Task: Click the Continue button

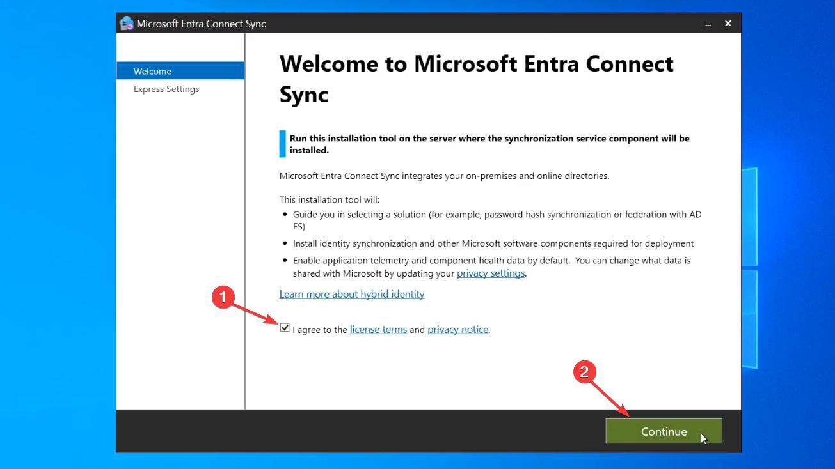Action: (x=664, y=431)
